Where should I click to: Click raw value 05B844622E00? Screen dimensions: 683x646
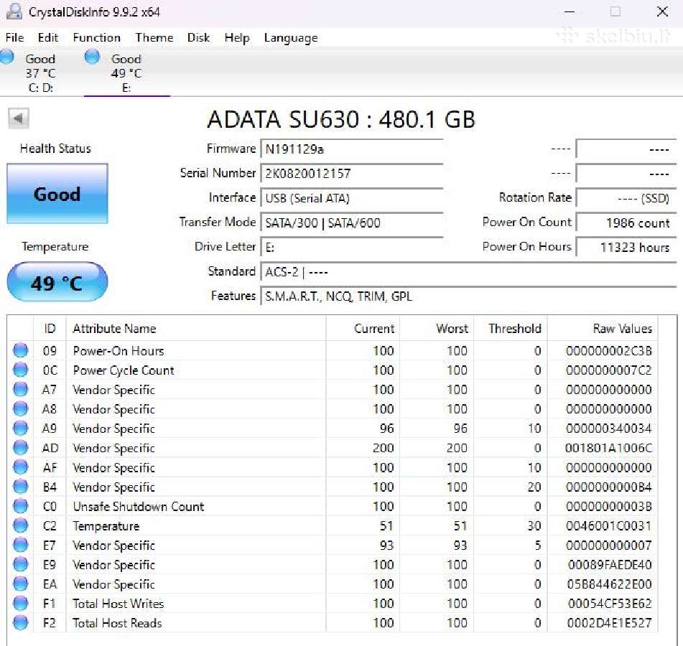click(610, 584)
